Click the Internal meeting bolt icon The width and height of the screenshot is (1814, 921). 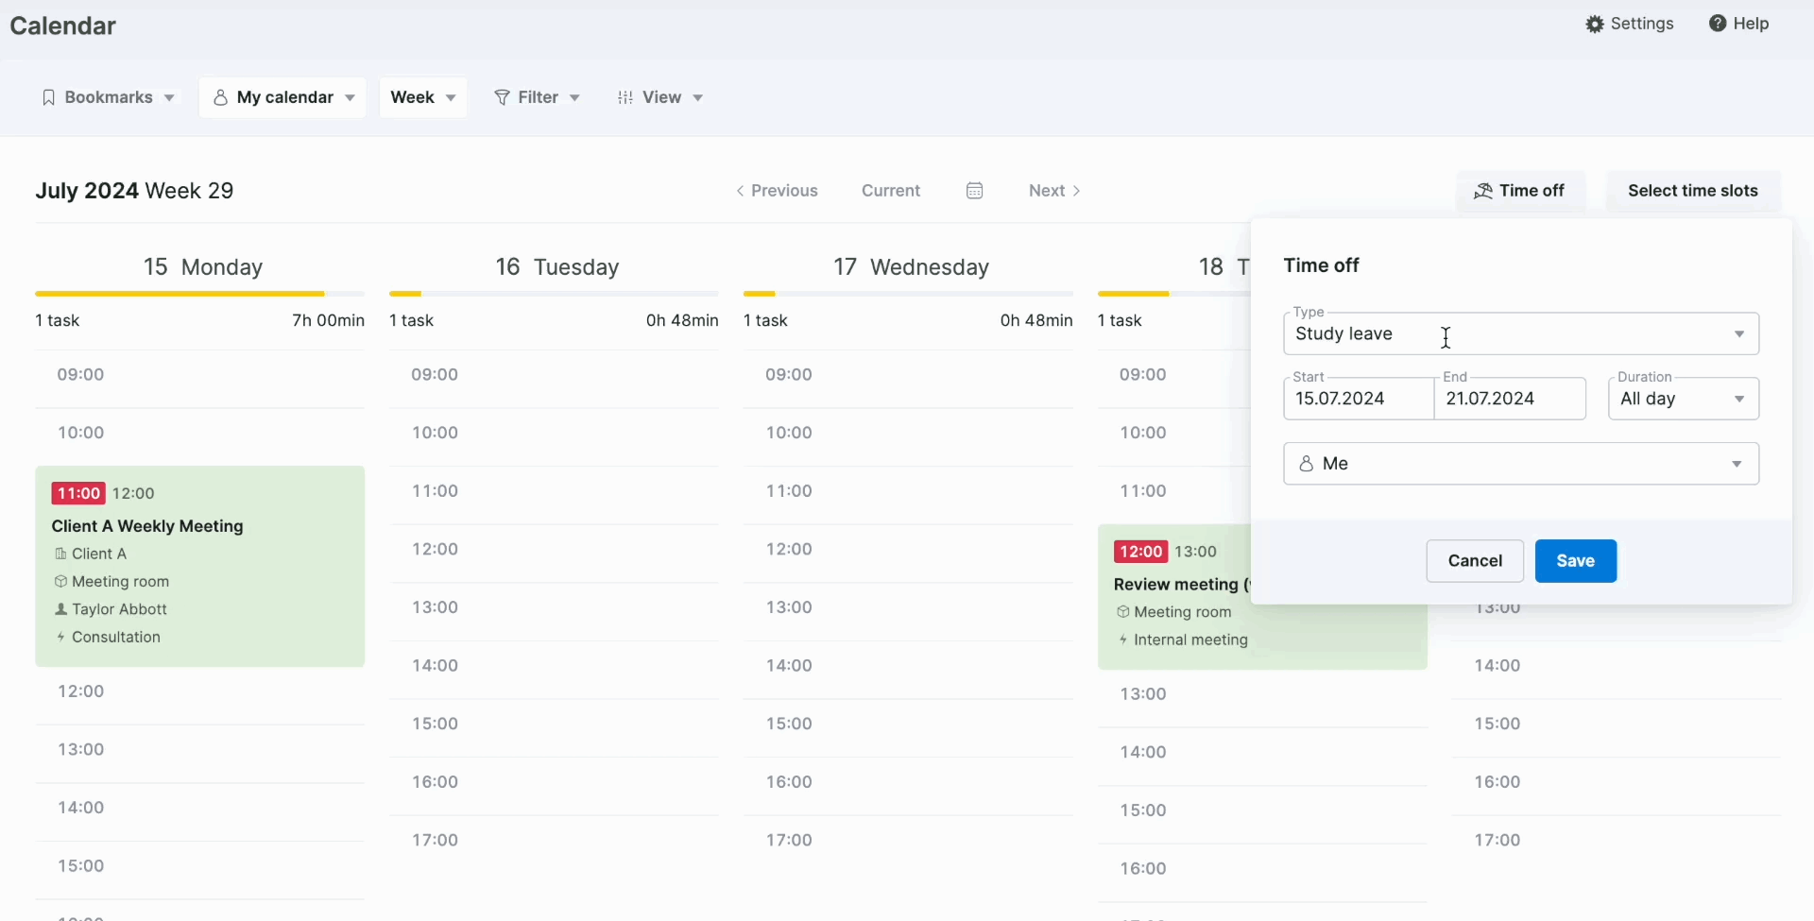coord(1123,640)
